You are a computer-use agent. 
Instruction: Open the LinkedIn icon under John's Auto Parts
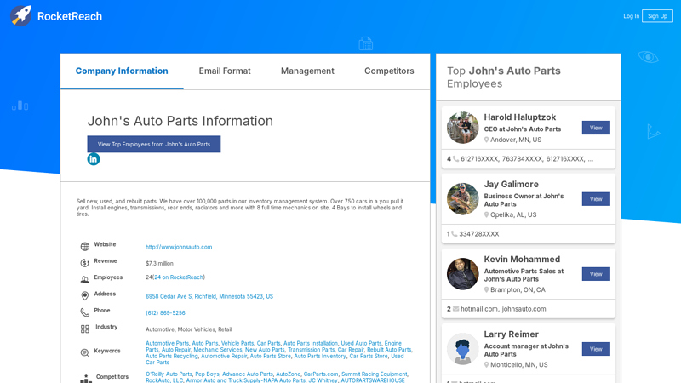tap(94, 159)
